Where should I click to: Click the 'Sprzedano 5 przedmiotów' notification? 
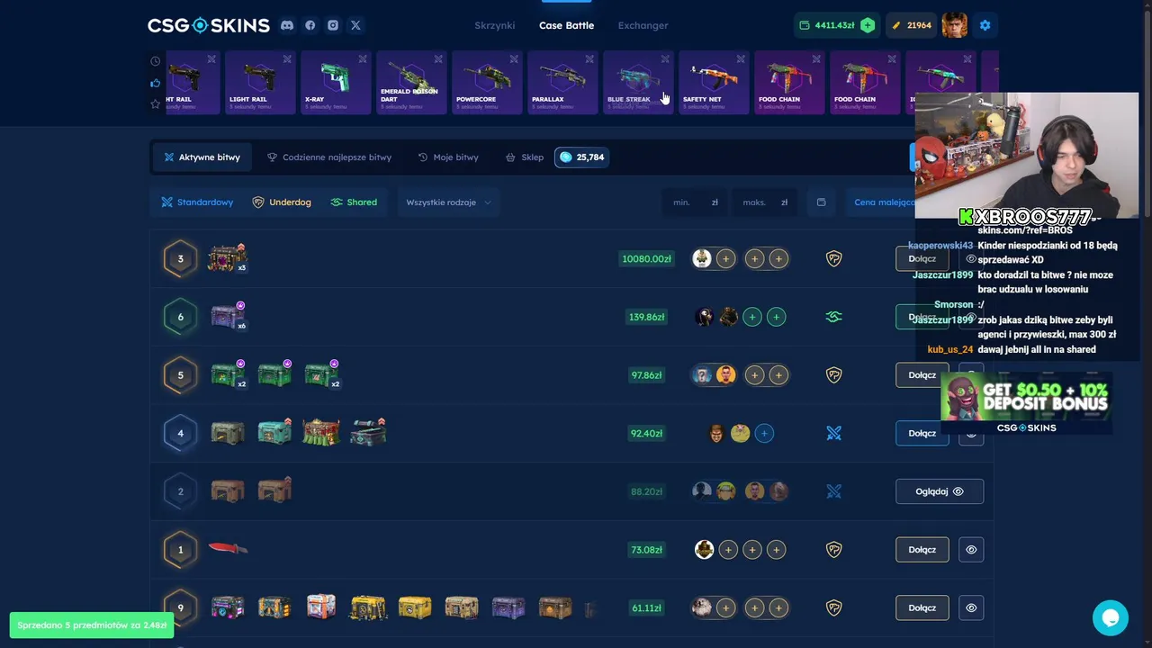tap(92, 625)
